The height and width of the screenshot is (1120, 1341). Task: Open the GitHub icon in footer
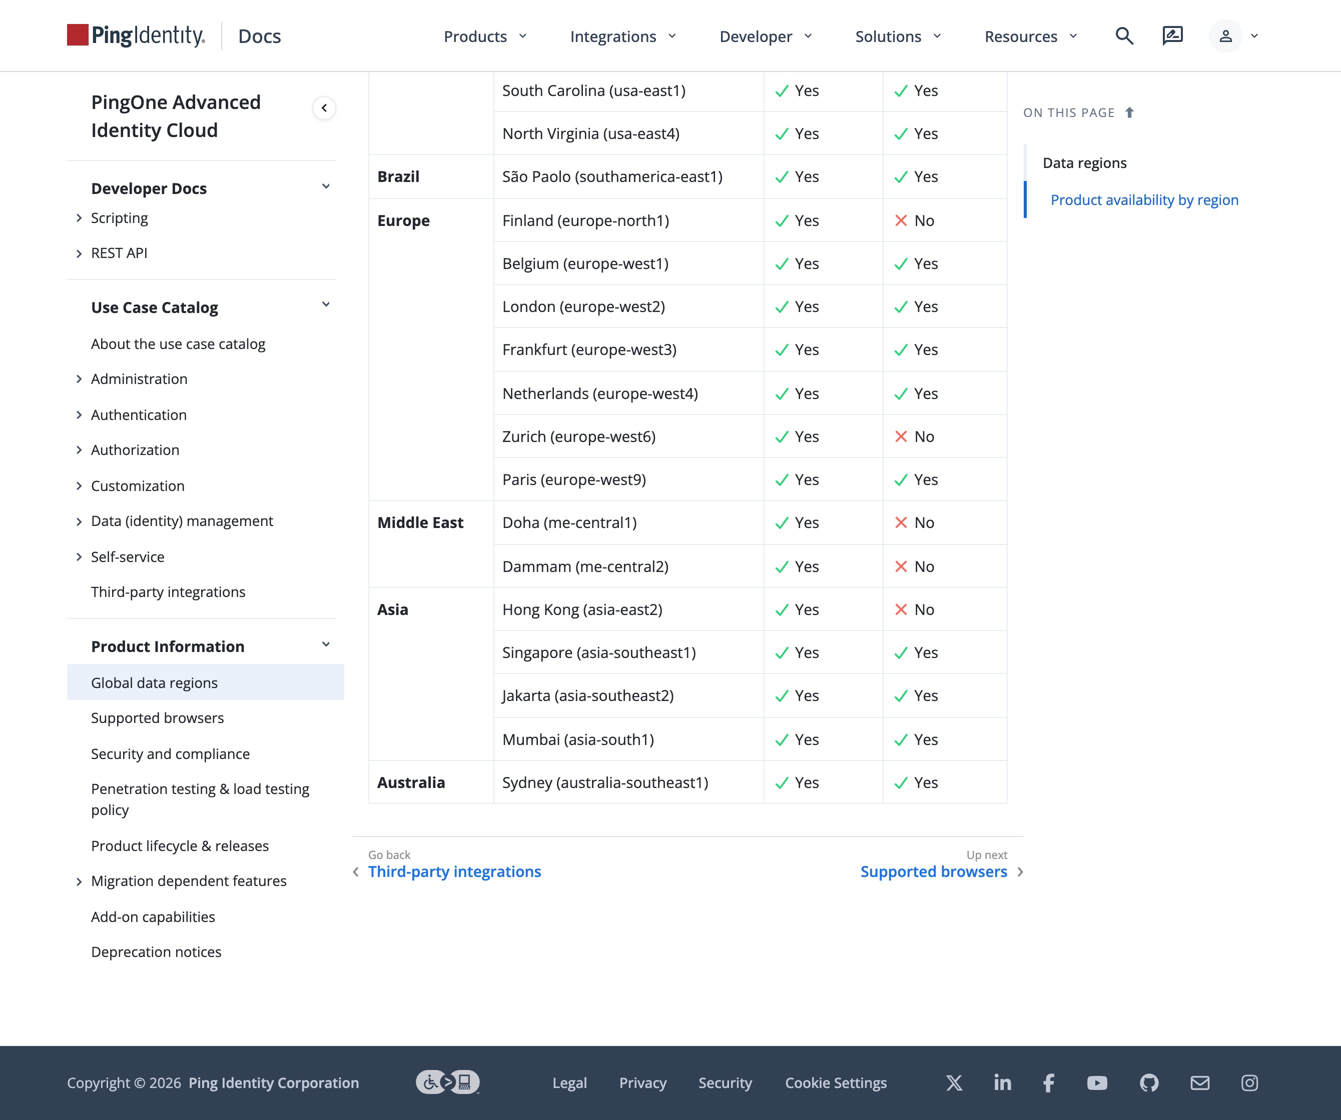pos(1149,1083)
